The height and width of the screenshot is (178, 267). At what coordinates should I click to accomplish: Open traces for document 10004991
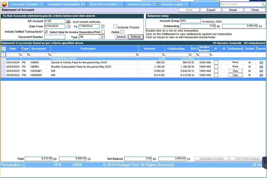[x=261, y=71]
